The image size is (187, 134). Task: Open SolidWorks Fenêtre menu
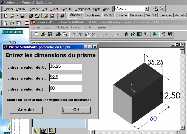pos(101,27)
